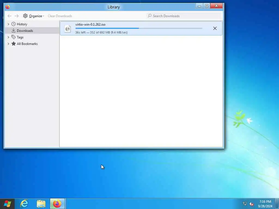Go back with the left arrow
The width and height of the screenshot is (279, 209).
(x=10, y=16)
